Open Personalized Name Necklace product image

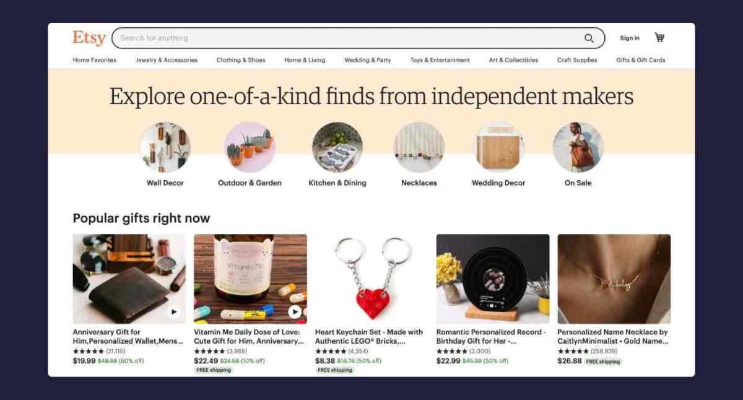614,279
